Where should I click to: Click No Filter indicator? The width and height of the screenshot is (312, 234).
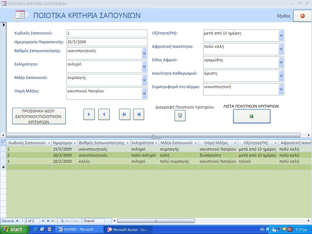pyautogui.click(x=70, y=221)
